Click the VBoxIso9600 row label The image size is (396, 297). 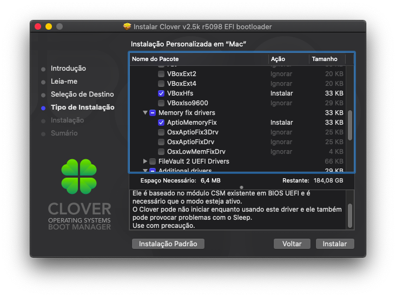coord(187,103)
